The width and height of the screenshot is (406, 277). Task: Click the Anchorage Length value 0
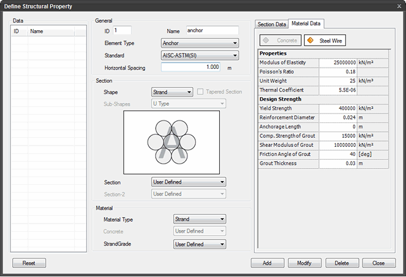(x=338, y=127)
